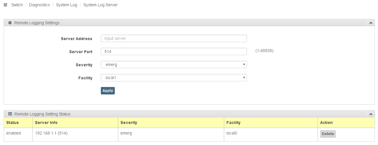The height and width of the screenshot is (145, 378).
Task: Click System Log Server breadcrumb item
Action: coord(101,5)
